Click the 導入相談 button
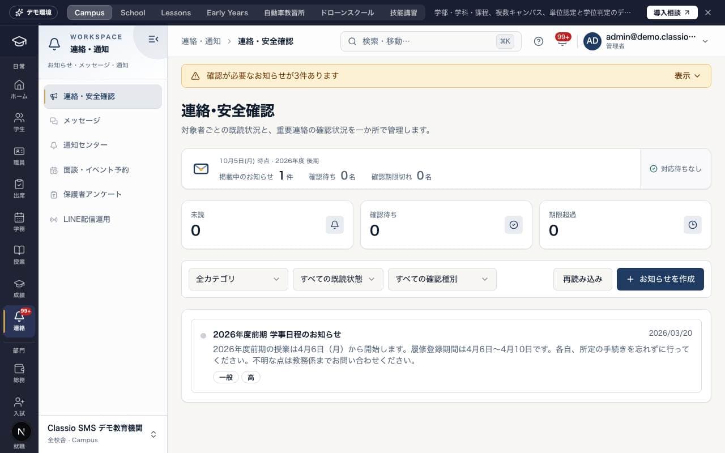The height and width of the screenshot is (453, 725). [x=672, y=12]
